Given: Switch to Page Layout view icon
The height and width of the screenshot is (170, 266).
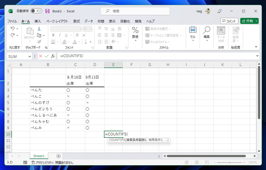Looking at the screenshot, I should tap(197, 163).
